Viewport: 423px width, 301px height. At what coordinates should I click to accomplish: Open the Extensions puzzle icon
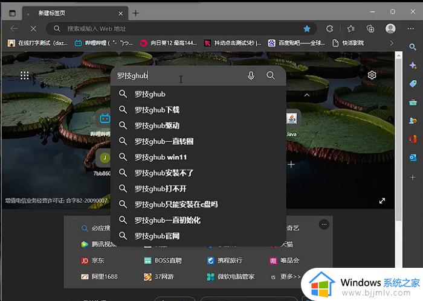pyautogui.click(x=329, y=28)
